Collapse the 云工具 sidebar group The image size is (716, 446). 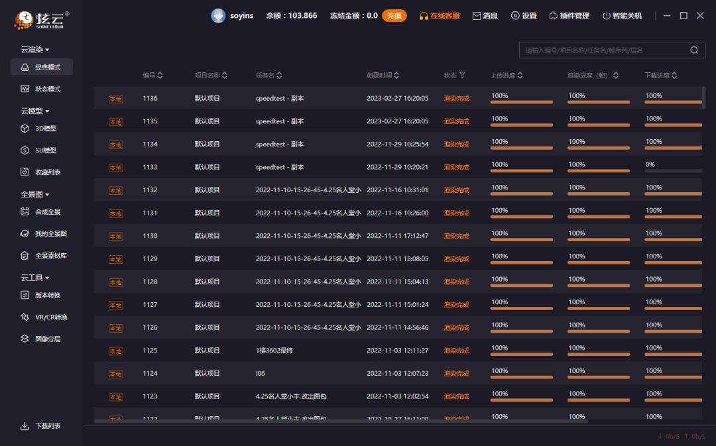click(x=34, y=278)
